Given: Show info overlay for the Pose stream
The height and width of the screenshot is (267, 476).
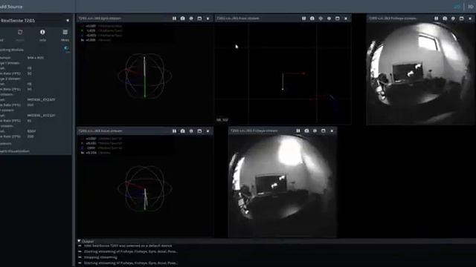Looking at the screenshot, I should pyautogui.click(x=329, y=19).
